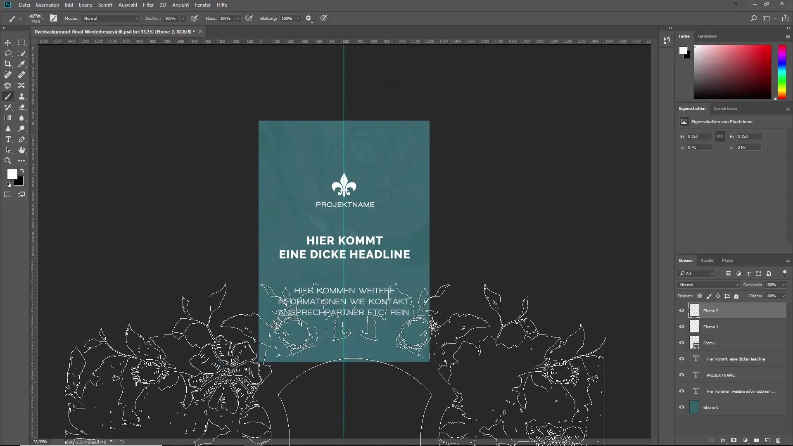Switch to the Farbfelder tab
793x446 pixels.
click(x=707, y=36)
